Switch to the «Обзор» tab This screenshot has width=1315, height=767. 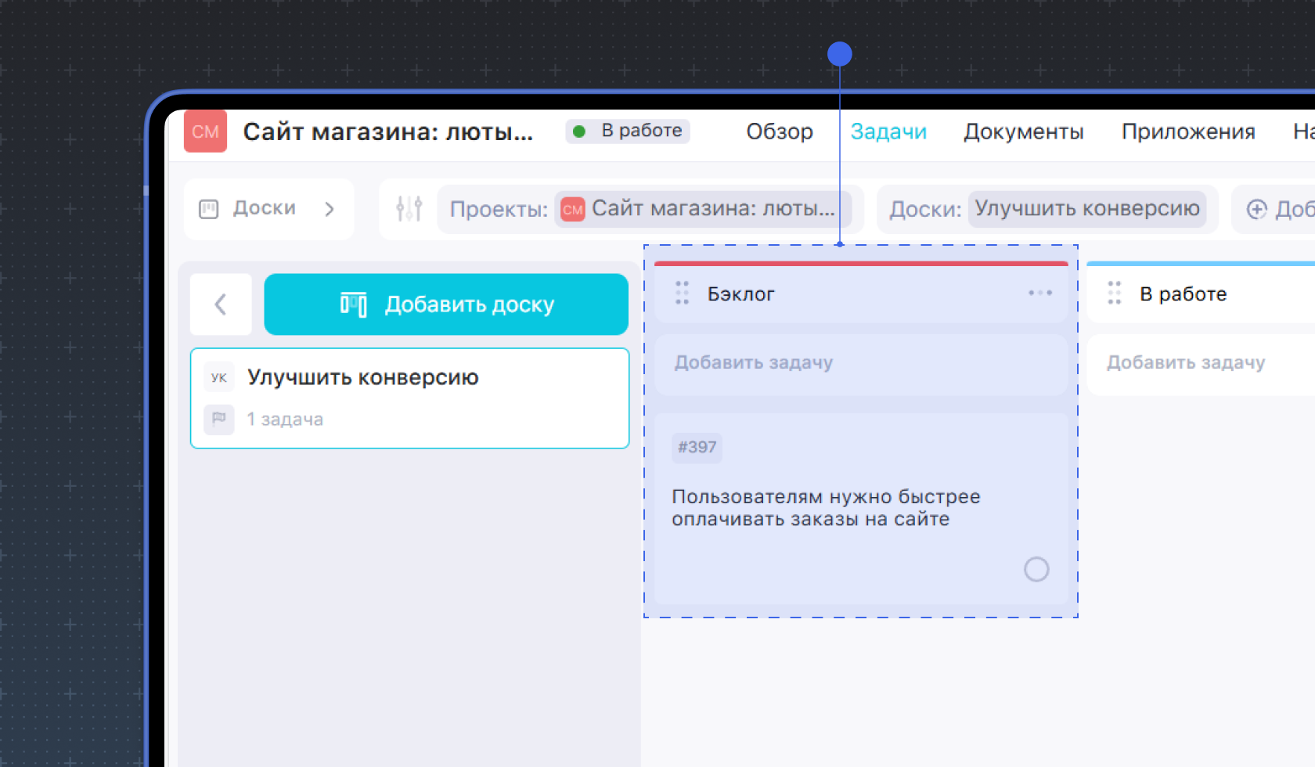click(779, 131)
